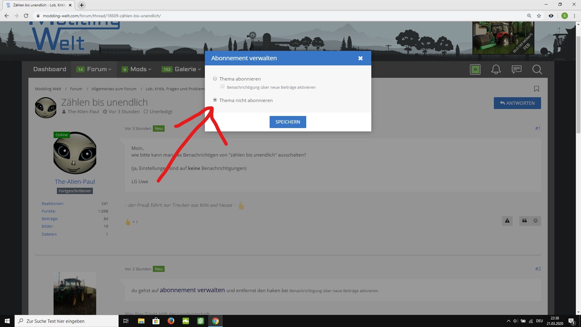Select the Thema nicht abonnieren option
Image resolution: width=581 pixels, height=327 pixels.
point(215,100)
